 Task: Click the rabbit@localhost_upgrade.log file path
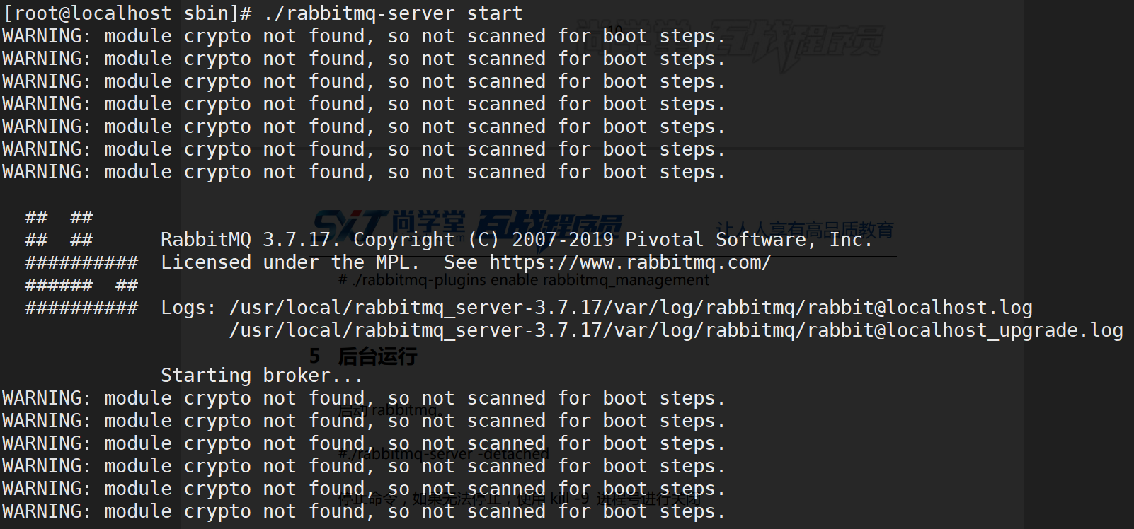click(676, 330)
